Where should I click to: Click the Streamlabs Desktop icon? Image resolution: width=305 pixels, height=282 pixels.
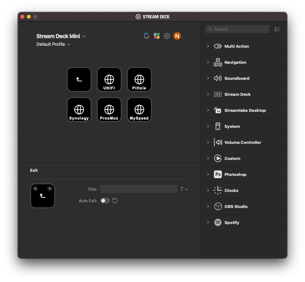[x=218, y=110]
